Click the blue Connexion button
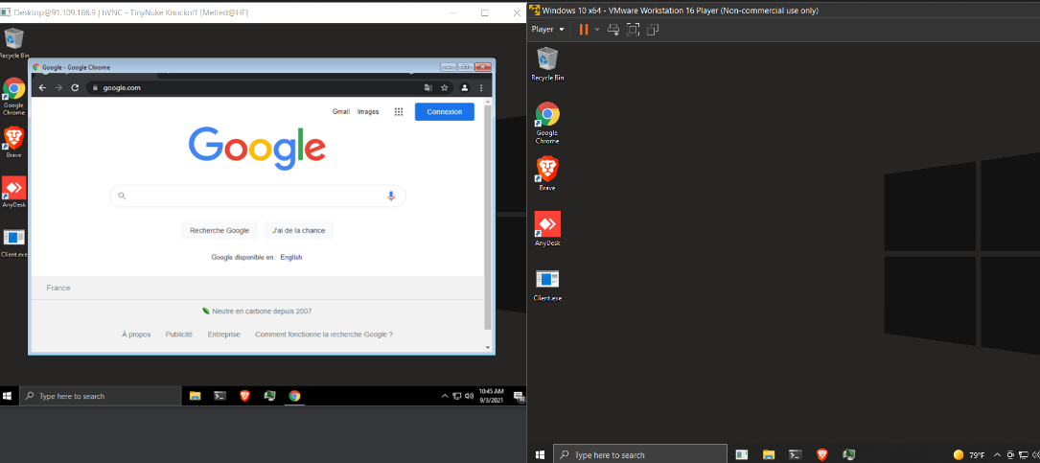This screenshot has height=463, width=1040. (x=445, y=111)
